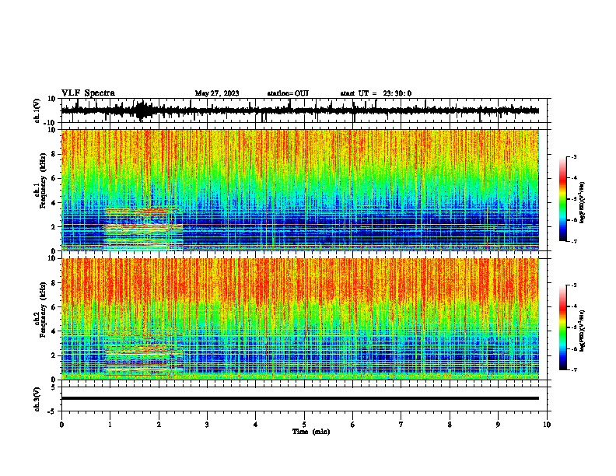Select the date text "May 27, 2023"
The image size is (616, 476).
click(x=217, y=93)
